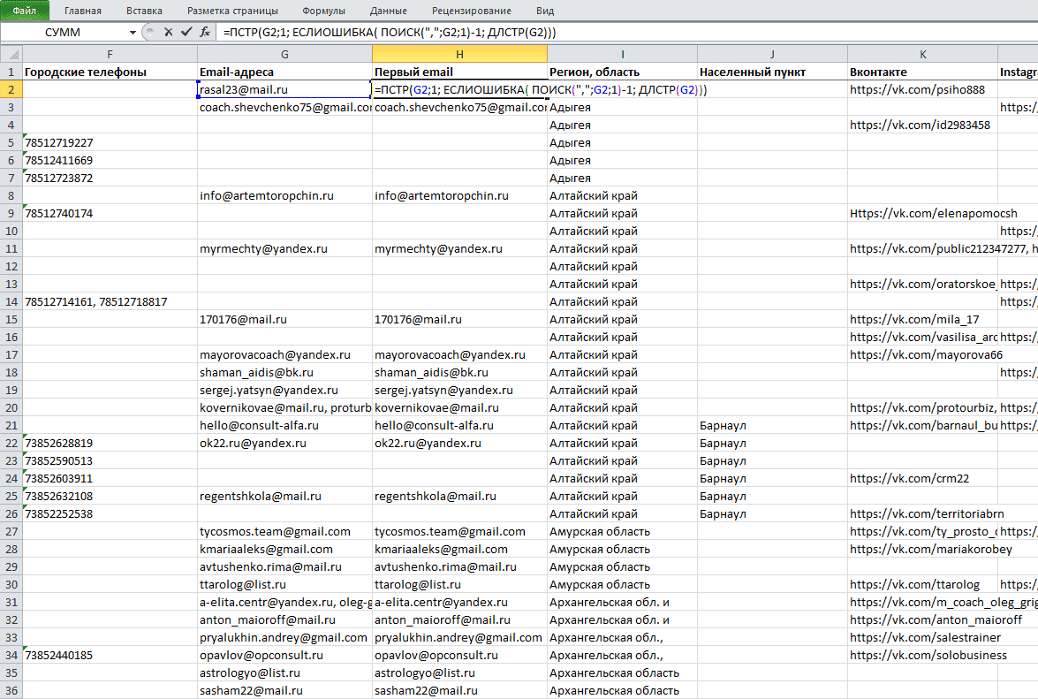The height and width of the screenshot is (699, 1038).
Task: Click Барнаул cell in row 21
Action: coord(773,425)
